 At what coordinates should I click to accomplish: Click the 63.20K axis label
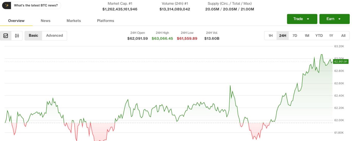[x=339, y=46]
